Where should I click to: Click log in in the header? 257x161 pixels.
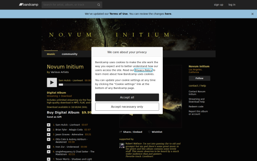[x=232, y=5]
